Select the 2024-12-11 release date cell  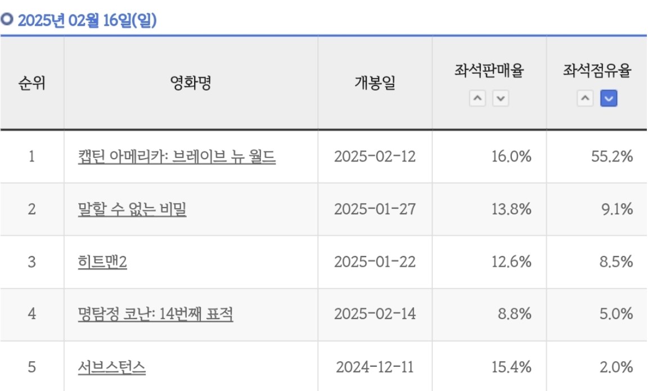point(375,367)
